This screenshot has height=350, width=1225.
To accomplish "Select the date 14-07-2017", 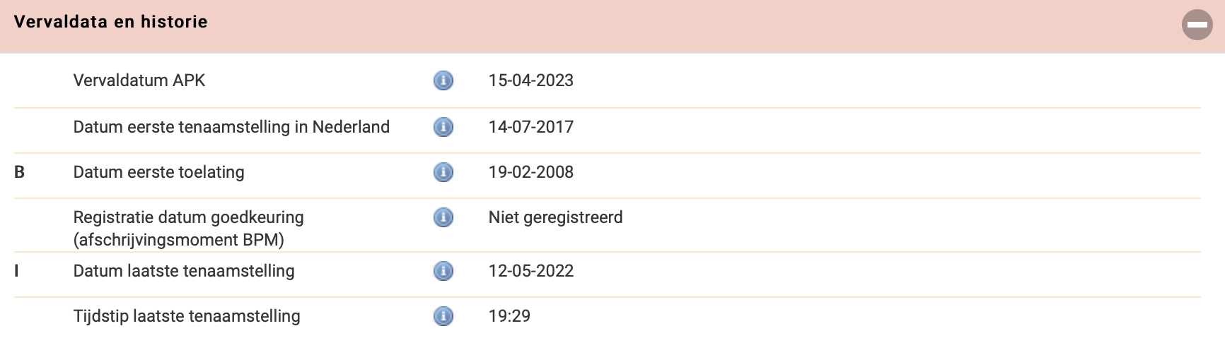I will tap(531, 127).
